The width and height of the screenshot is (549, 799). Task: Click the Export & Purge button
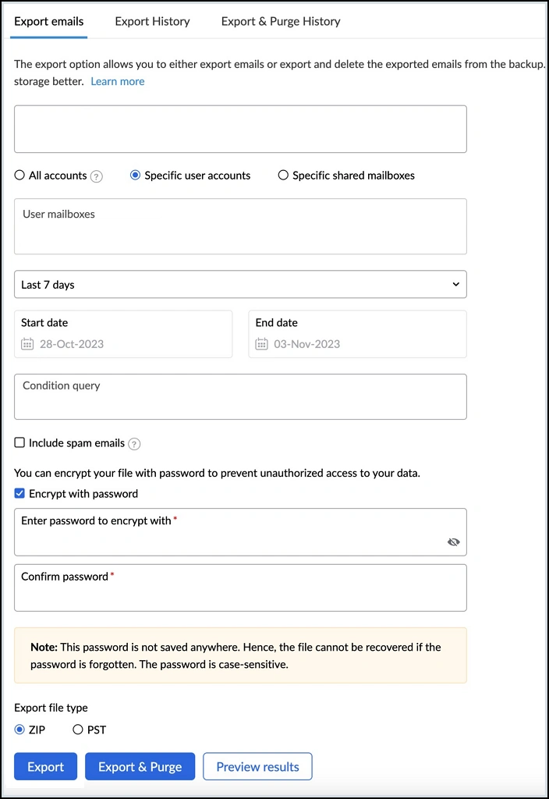click(x=140, y=766)
